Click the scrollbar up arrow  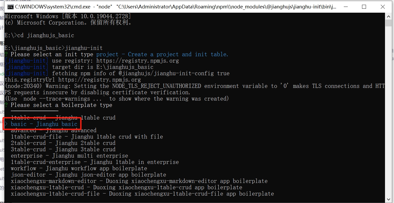point(388,17)
